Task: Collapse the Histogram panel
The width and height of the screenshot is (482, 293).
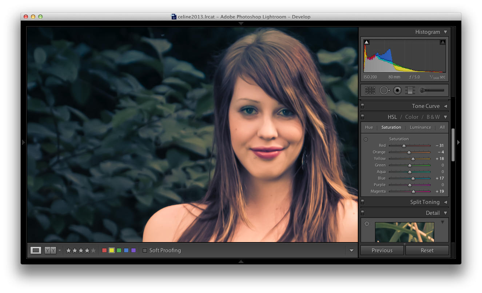Action: click(x=445, y=32)
